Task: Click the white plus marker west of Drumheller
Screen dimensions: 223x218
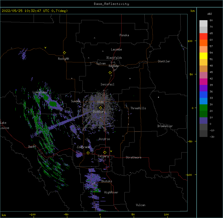Action: pyautogui.click(x=158, y=97)
